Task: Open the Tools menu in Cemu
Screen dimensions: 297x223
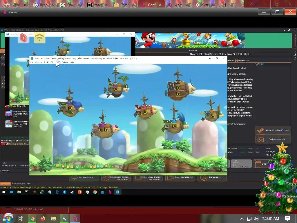Action: tap(46, 62)
